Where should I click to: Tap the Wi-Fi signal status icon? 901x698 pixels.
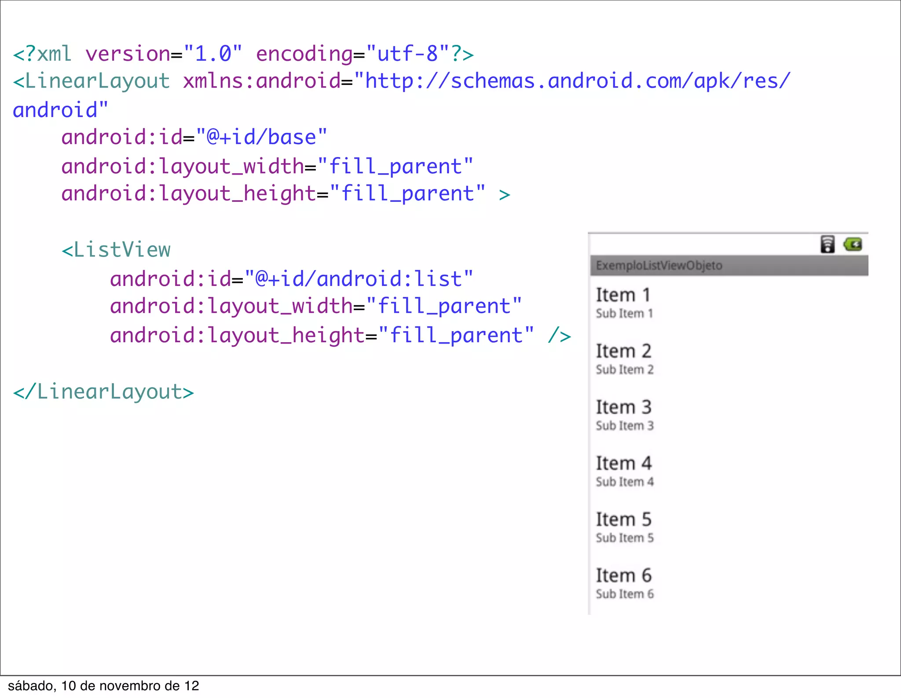[x=827, y=244]
